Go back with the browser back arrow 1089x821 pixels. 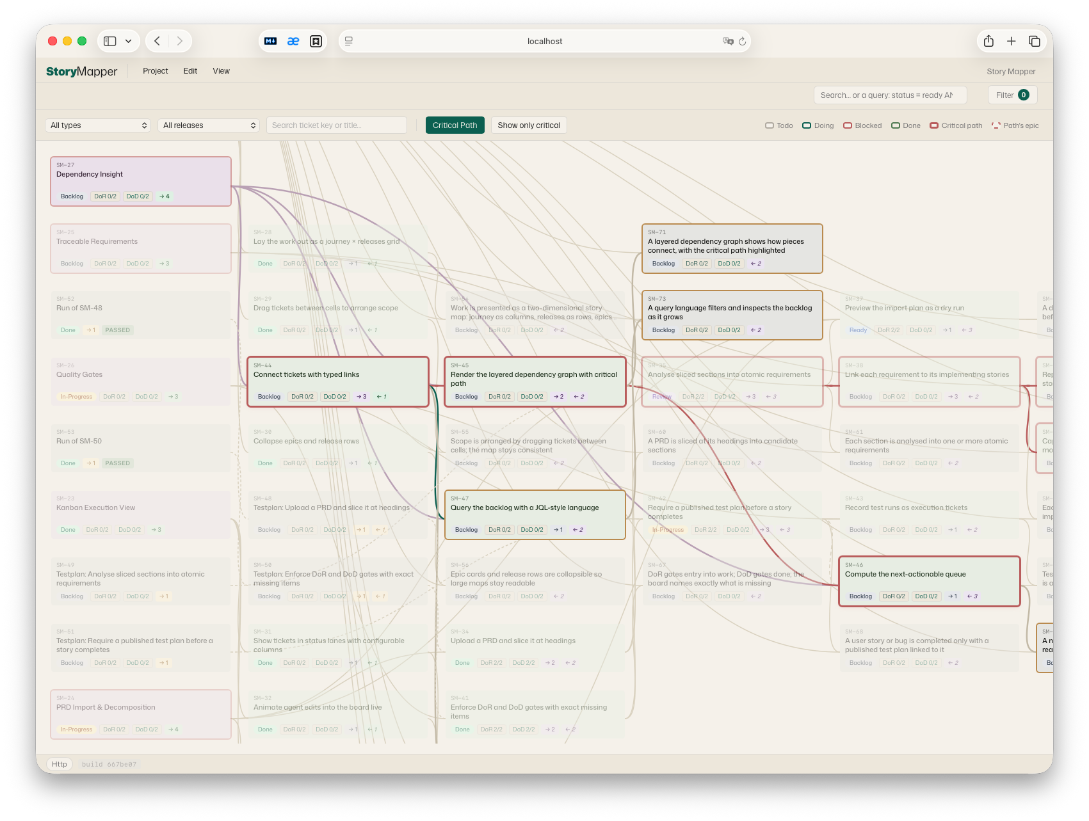157,41
